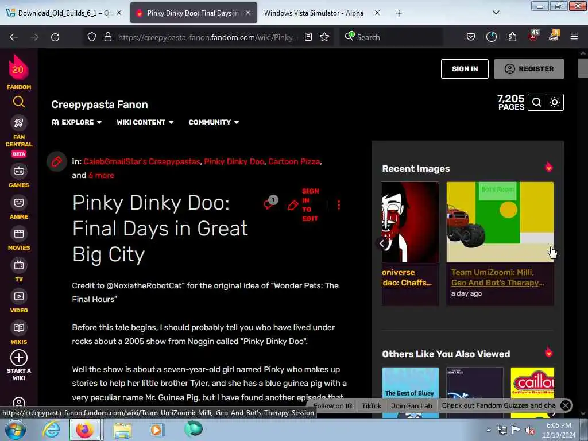Bookmark this page with the star icon
The image size is (588, 441).
(x=324, y=37)
